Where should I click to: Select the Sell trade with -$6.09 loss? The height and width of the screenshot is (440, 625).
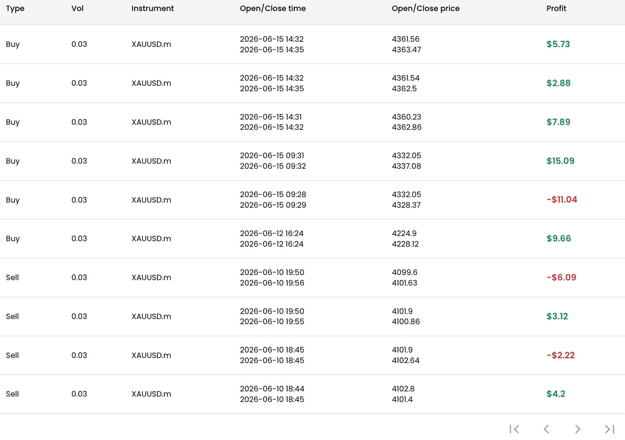click(312, 278)
